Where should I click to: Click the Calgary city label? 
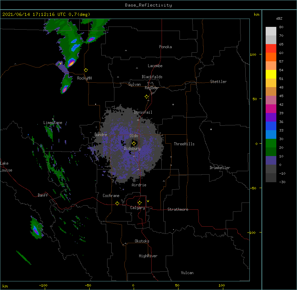pos(137,208)
